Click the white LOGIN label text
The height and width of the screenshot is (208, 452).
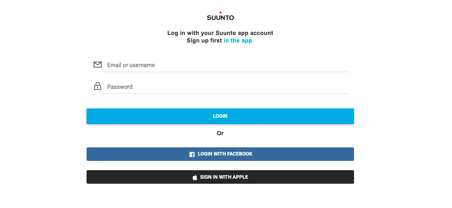pos(220,116)
